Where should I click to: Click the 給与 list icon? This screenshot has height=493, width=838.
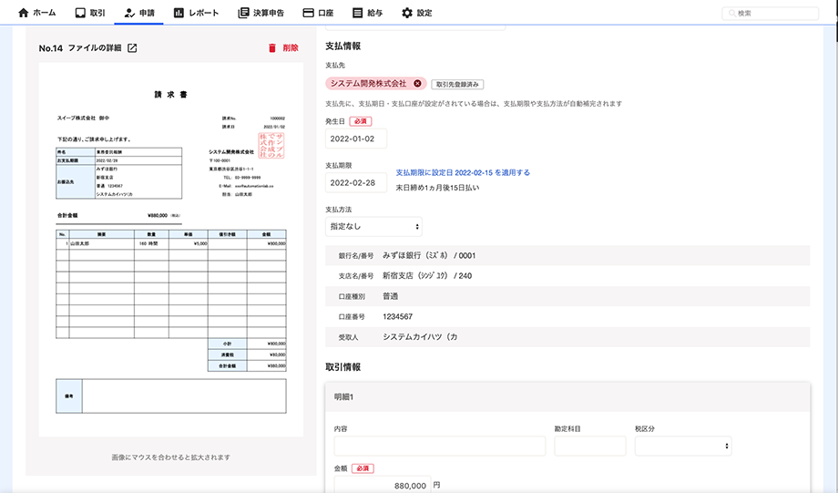tap(358, 13)
